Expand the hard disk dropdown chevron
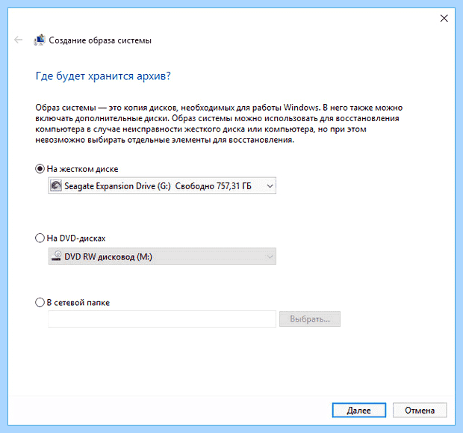Image resolution: width=463 pixels, height=433 pixels. coord(270,186)
